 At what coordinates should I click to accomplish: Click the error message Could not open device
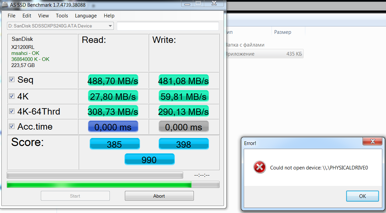[319, 168]
